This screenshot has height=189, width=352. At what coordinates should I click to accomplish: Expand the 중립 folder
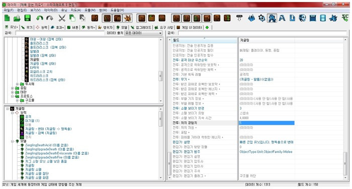13,88
